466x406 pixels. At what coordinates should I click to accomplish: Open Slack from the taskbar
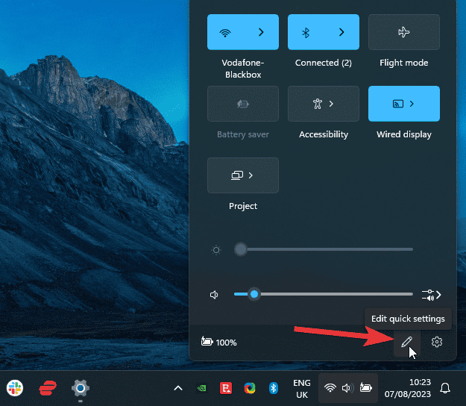point(15,388)
